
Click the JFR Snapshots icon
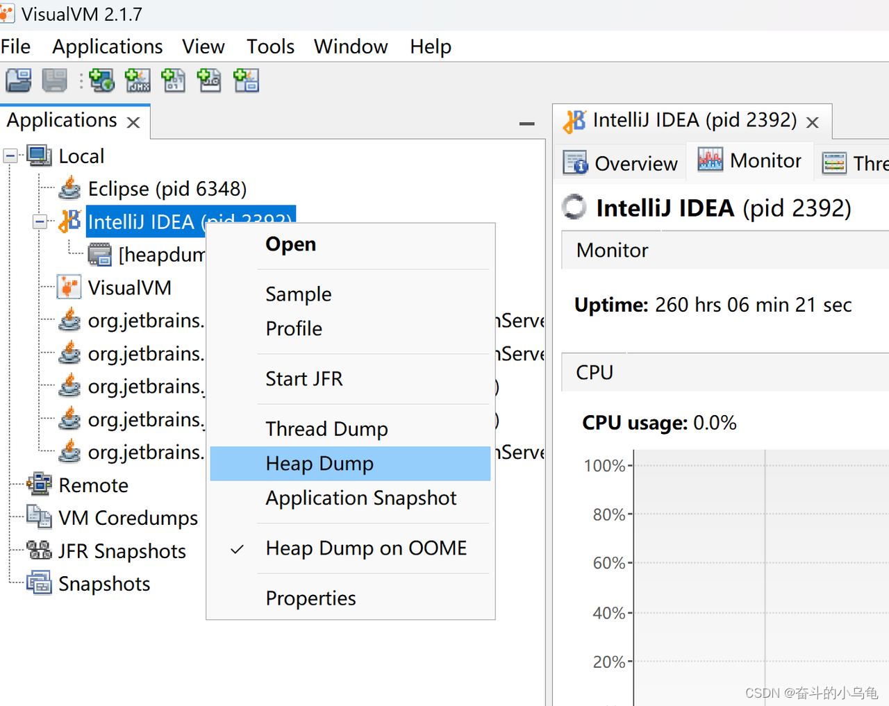point(39,550)
